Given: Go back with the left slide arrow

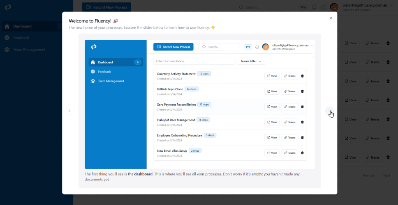Looking at the screenshot, I should pyautogui.click(x=70, y=111).
